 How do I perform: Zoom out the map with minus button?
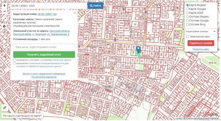[4, 11]
